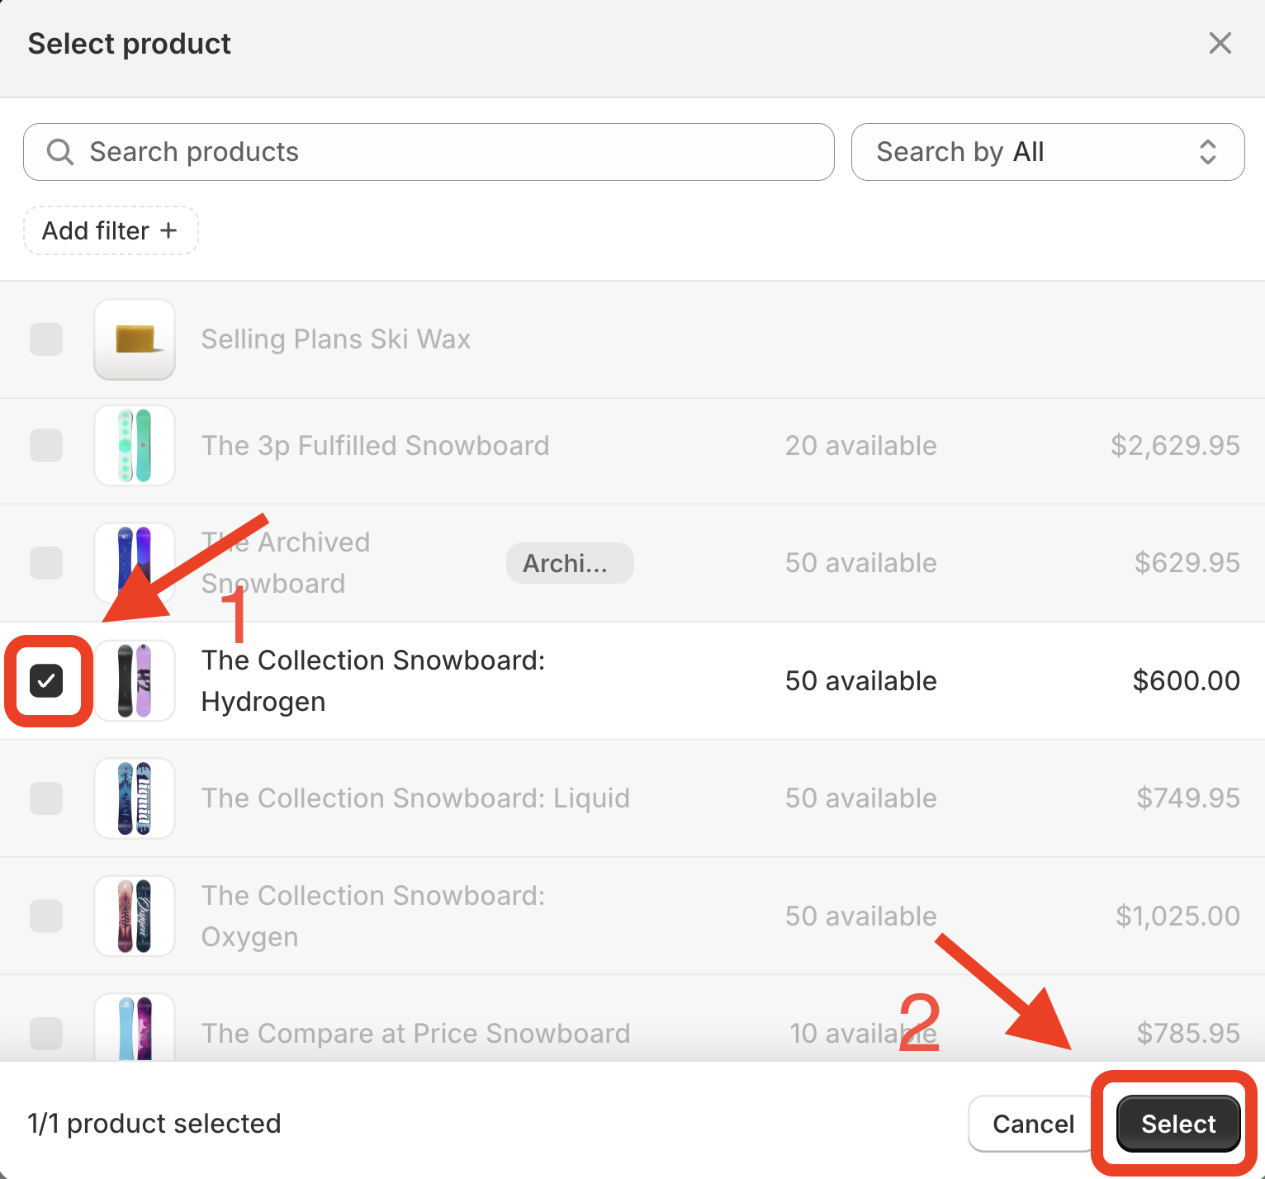This screenshot has height=1179, width=1265.
Task: Check The 3p Fulfilled Snowboard checkbox
Action: [46, 445]
